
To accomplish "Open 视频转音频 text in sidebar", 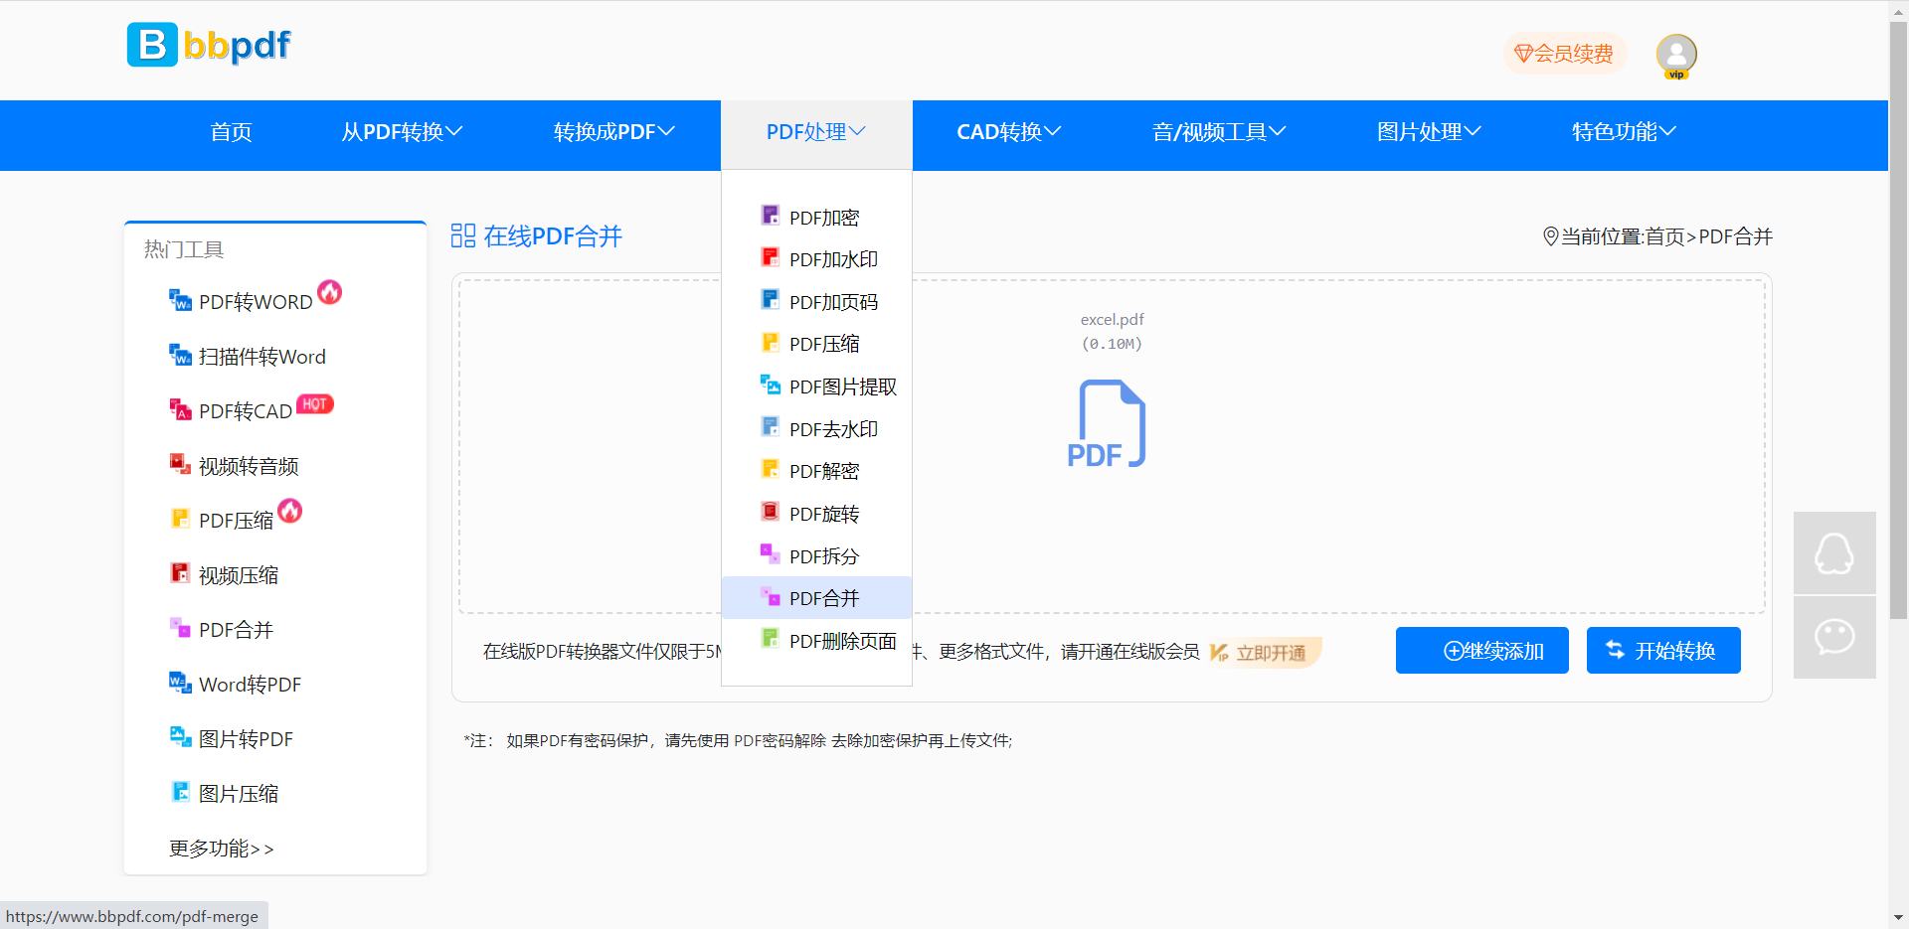I will click(249, 466).
